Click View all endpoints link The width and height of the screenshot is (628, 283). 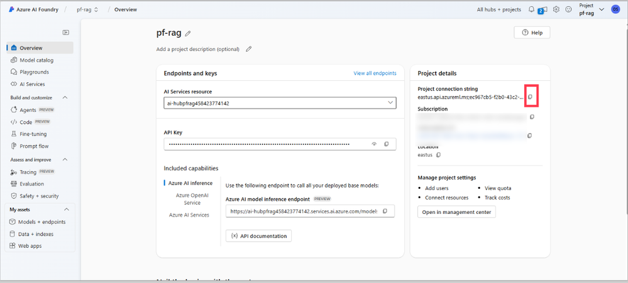pyautogui.click(x=375, y=73)
